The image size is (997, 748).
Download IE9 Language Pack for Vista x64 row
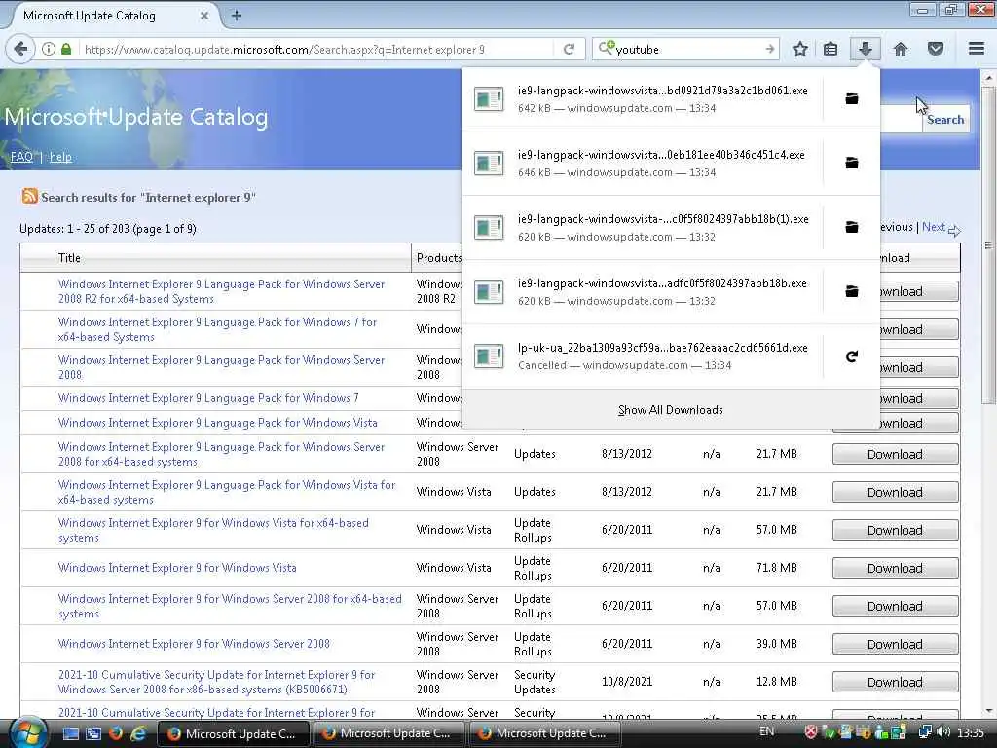pyautogui.click(x=896, y=492)
